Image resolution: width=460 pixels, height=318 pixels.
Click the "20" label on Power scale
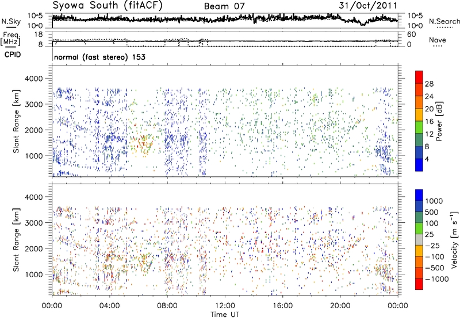(x=429, y=109)
